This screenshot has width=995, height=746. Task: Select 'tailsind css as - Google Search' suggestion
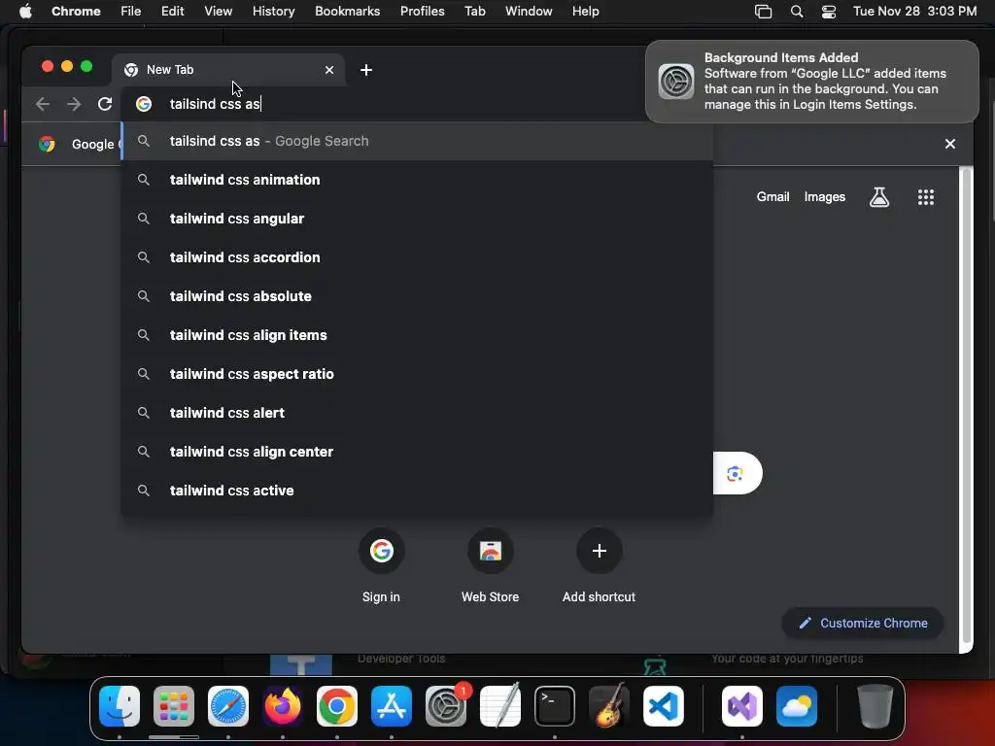418,141
